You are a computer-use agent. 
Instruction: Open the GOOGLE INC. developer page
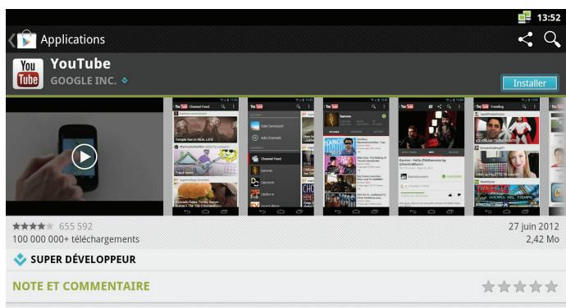point(84,80)
